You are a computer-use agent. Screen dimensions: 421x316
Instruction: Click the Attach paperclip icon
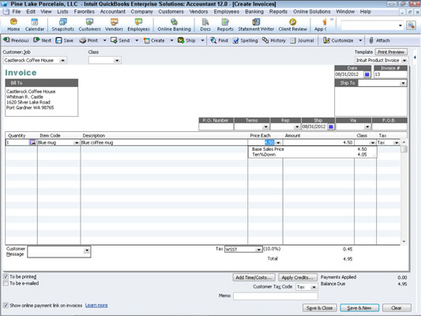(x=371, y=40)
